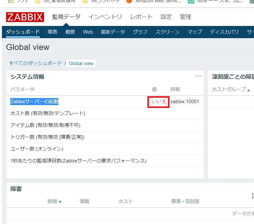Click the システム情報 widget title
Image resolution: width=254 pixels, height=224 pixels.
(27, 77)
